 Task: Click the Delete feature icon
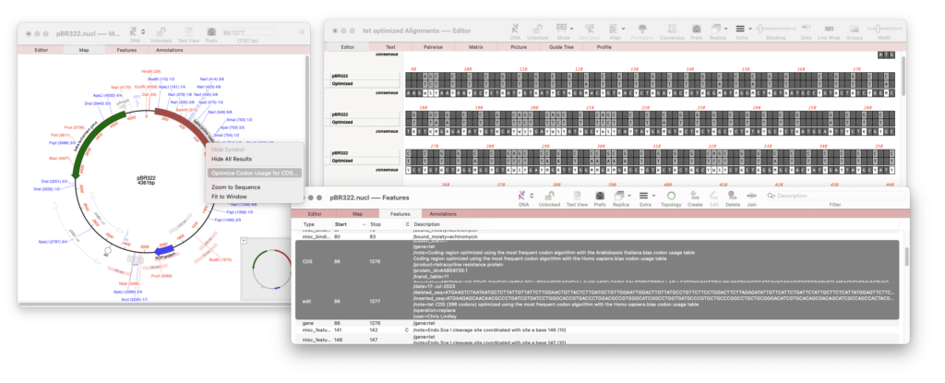point(732,196)
